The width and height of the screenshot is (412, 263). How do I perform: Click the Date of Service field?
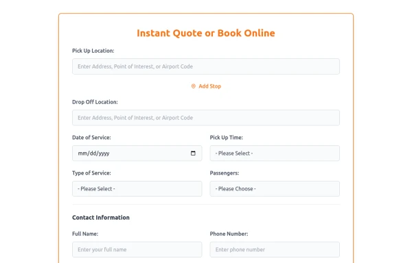(x=137, y=153)
